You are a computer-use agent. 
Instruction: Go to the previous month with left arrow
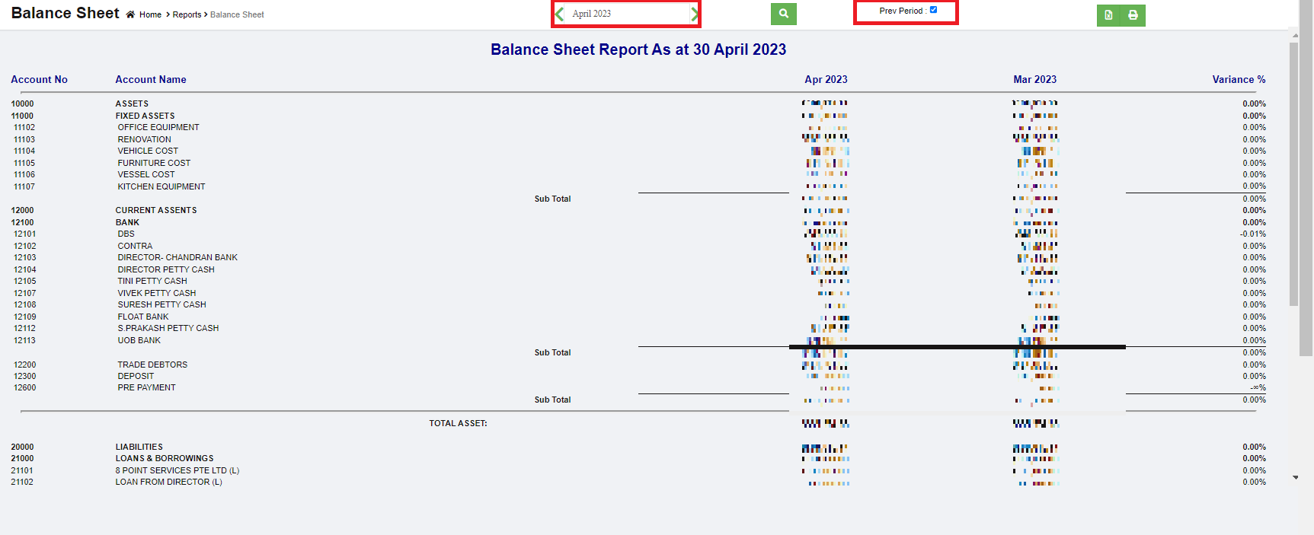pyautogui.click(x=560, y=14)
